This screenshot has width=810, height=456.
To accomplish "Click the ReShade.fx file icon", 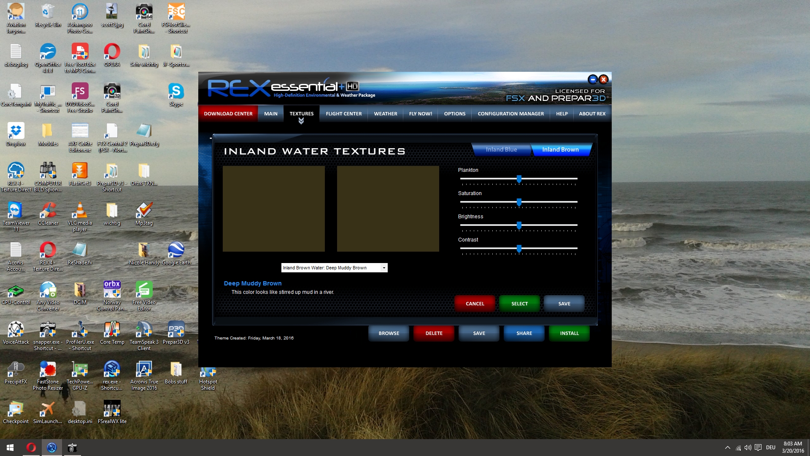I will click(80, 253).
